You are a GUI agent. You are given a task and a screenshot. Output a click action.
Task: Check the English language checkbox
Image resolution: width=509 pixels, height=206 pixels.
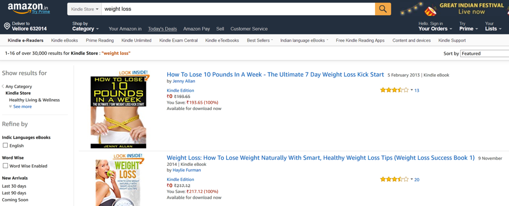(x=5, y=146)
